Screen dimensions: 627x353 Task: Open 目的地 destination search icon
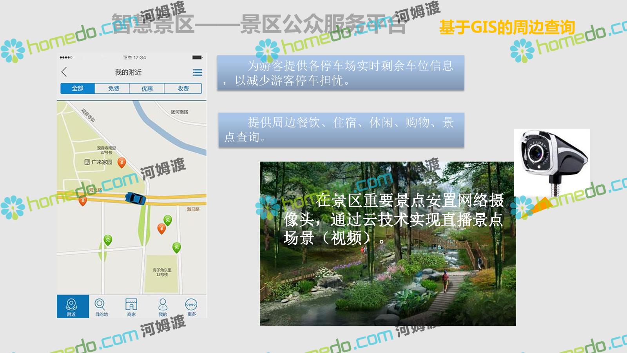pos(101,306)
